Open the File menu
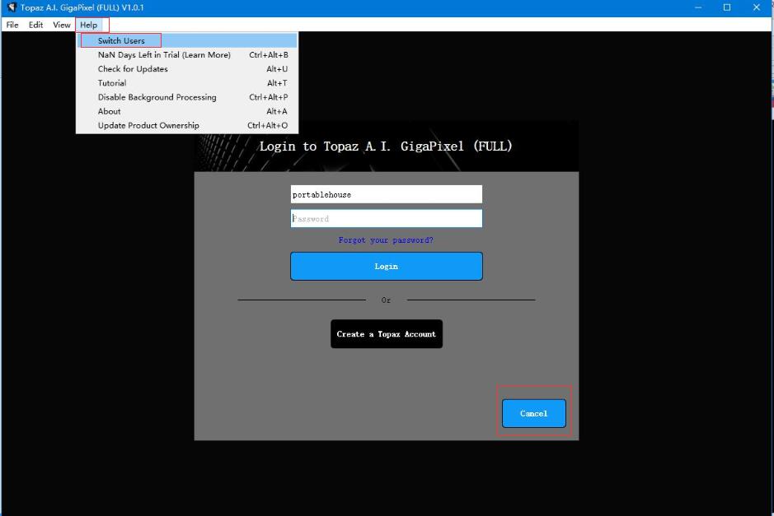The height and width of the screenshot is (516, 774). pos(12,25)
